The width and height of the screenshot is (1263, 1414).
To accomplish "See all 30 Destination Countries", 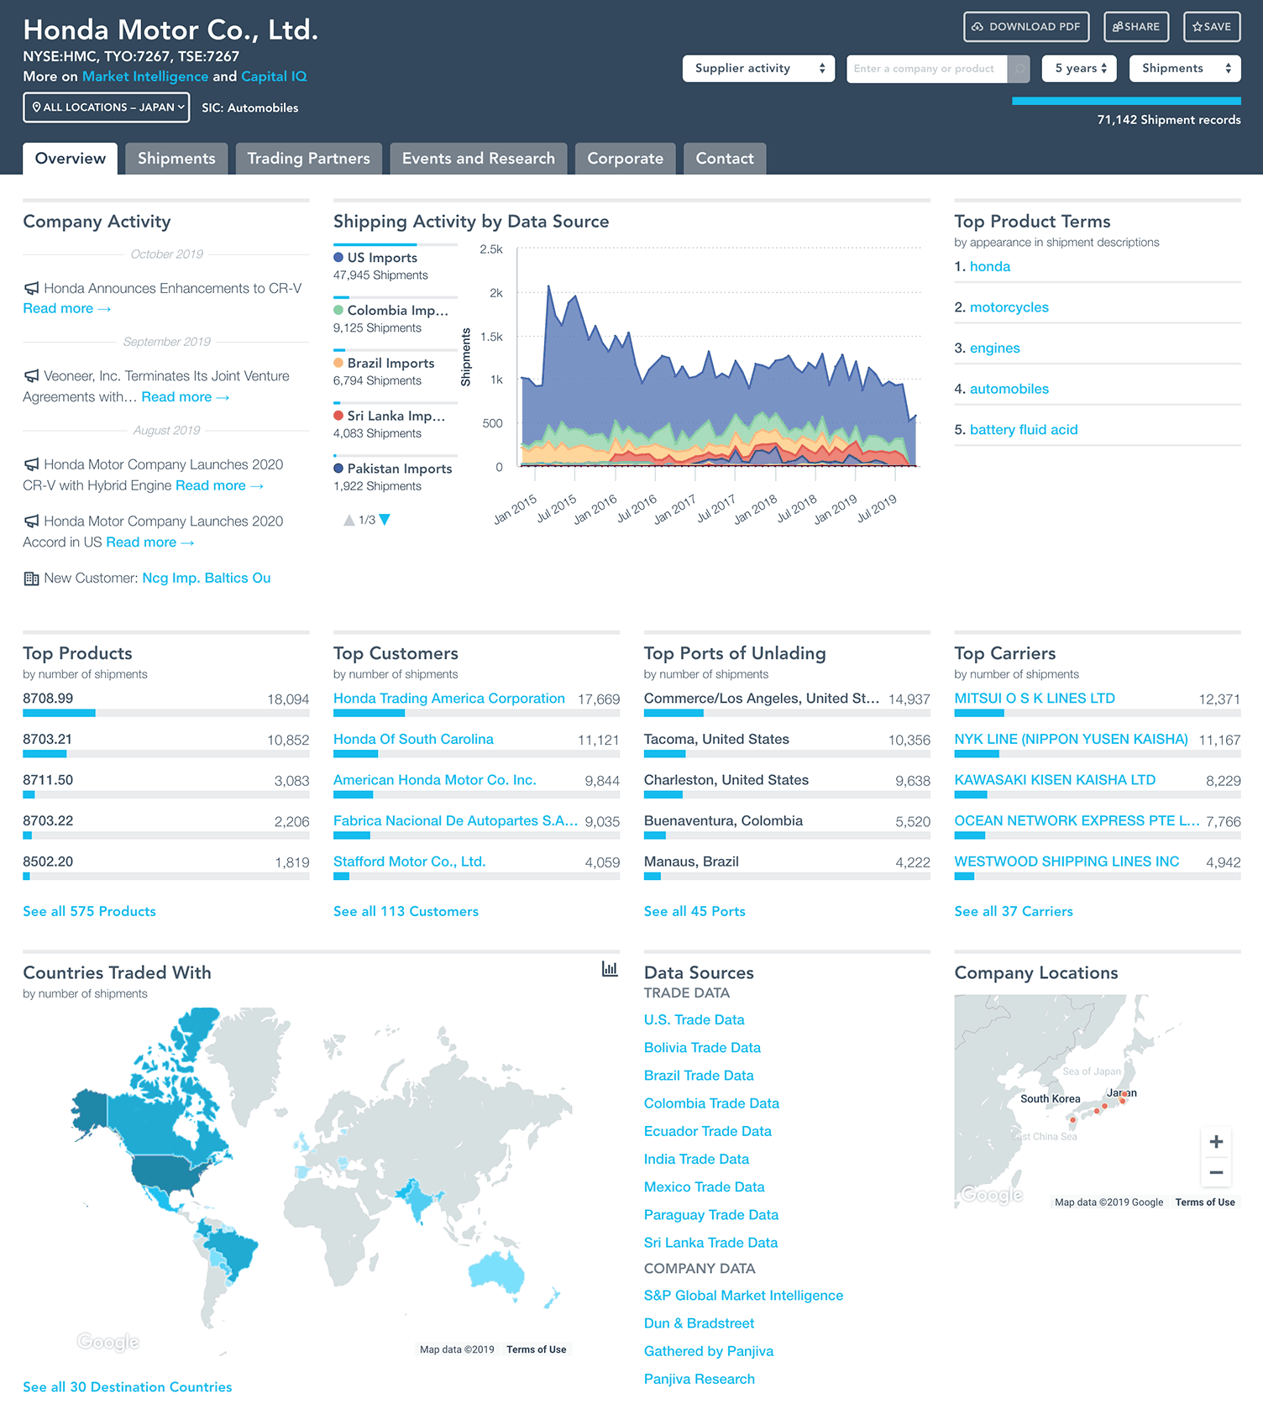I will [x=128, y=1387].
